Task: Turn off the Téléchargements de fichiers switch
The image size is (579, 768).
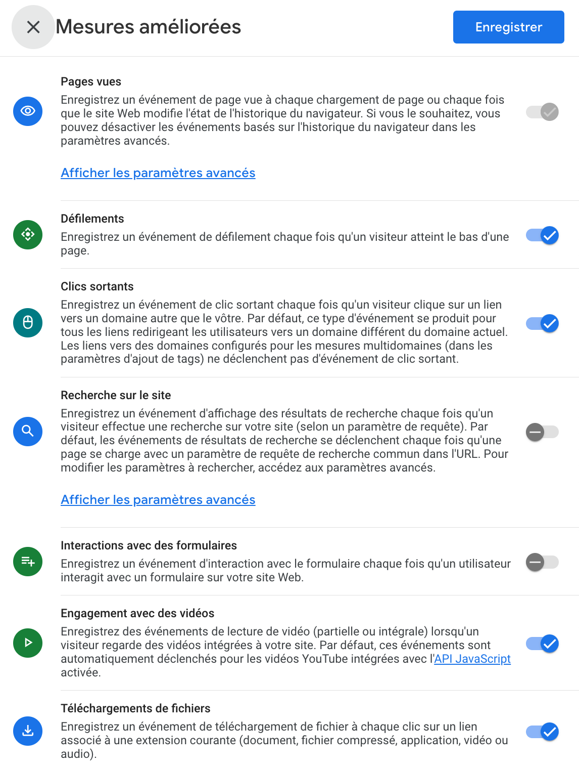Action: pos(542,731)
